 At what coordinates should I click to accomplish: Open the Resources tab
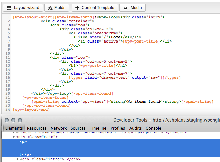(x=37, y=128)
